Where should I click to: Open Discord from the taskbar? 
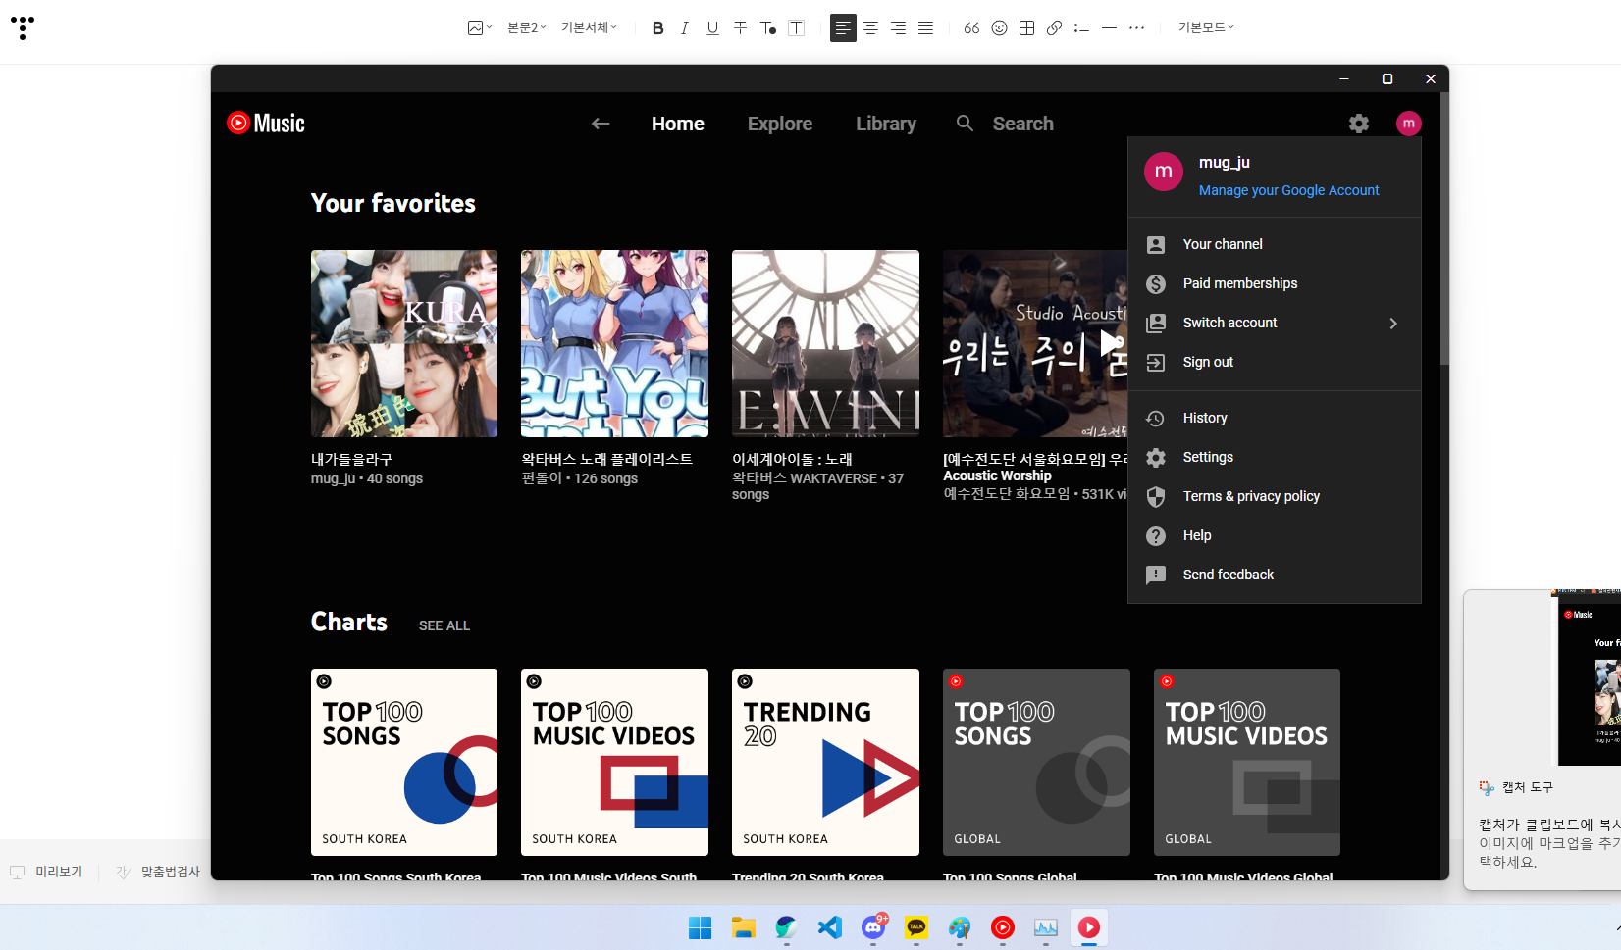pos(873,927)
